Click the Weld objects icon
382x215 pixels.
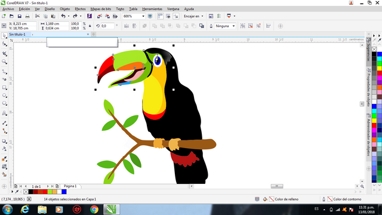[155, 26]
